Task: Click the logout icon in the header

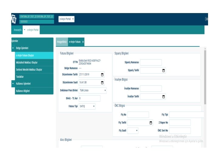Action: (x=206, y=19)
